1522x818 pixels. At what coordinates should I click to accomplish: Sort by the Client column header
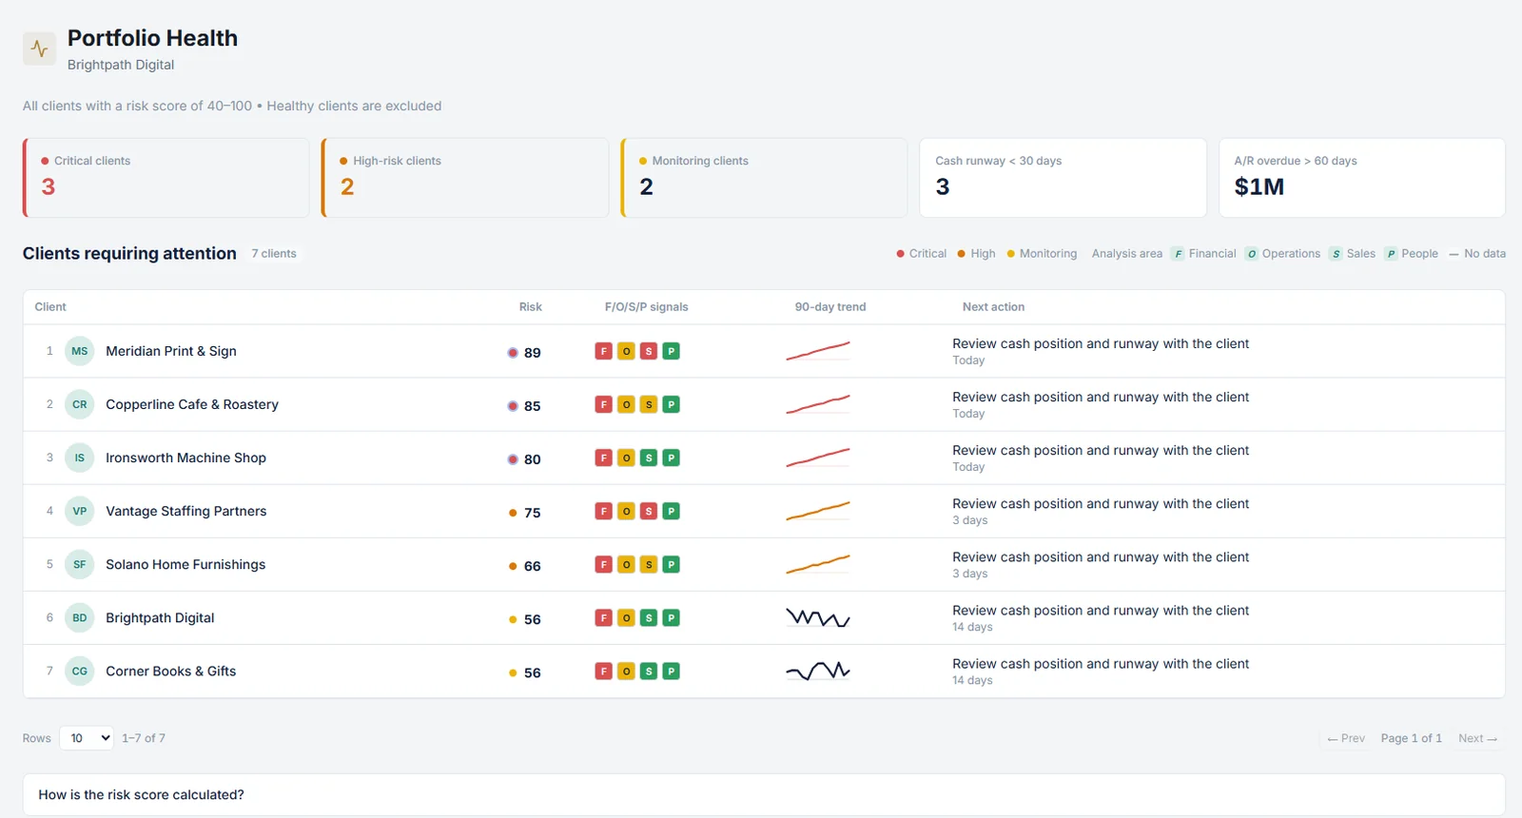[x=50, y=307]
